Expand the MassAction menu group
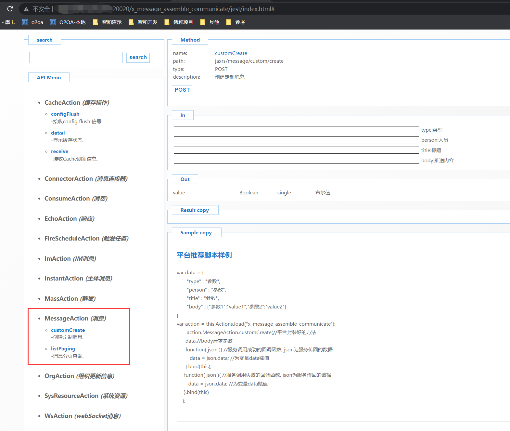Viewport: 510px width, 431px height. tap(70, 299)
